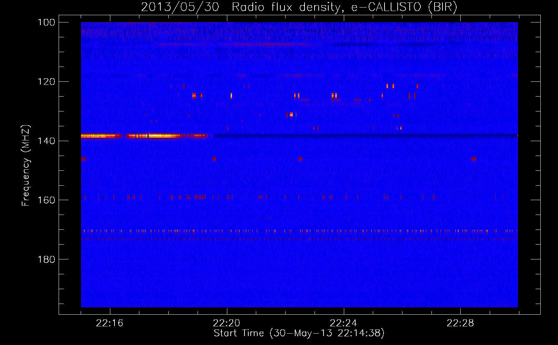This screenshot has height=345, width=558.
Task: Click the plot title "2013/05/30 Radio flux density, e-CALLISTO (BIR)"
Action: click(299, 7)
